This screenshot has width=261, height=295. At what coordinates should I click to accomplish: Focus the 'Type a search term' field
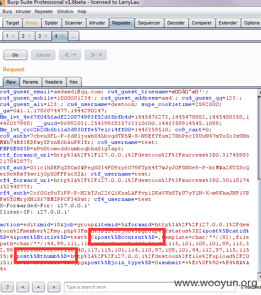pos(150,287)
